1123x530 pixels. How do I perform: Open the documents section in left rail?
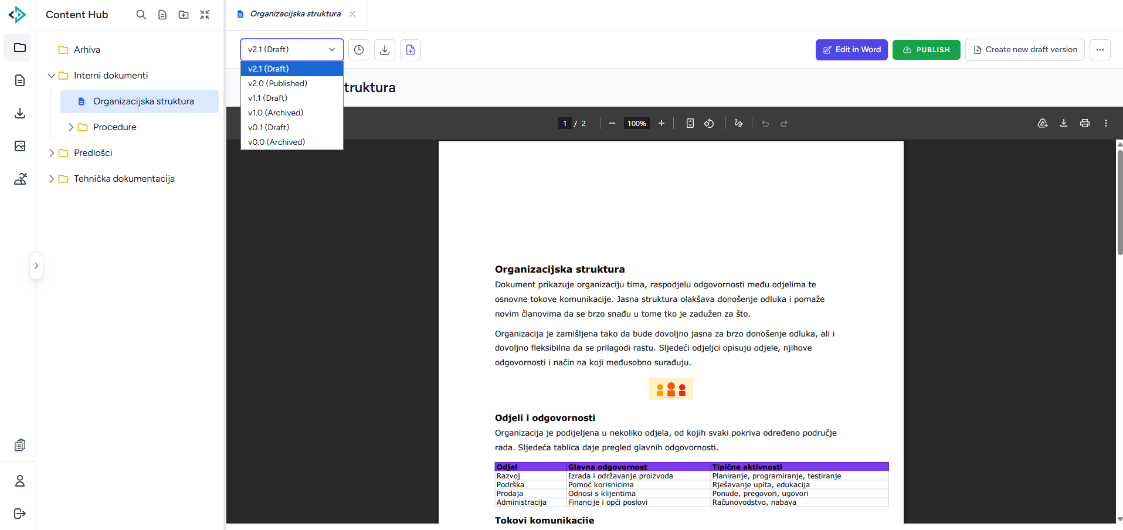point(20,80)
